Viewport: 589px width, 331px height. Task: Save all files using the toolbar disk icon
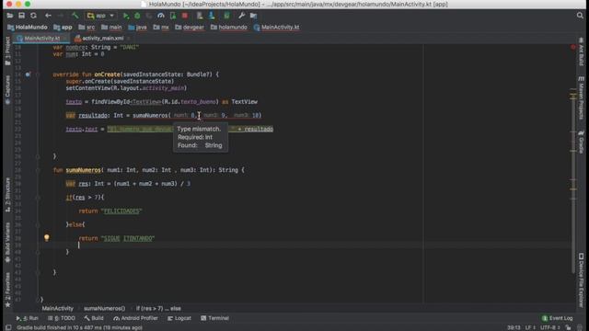(21, 16)
